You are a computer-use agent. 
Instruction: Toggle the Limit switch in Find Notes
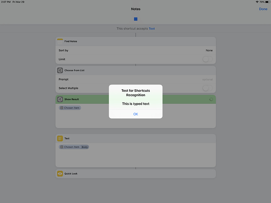tap(208, 59)
